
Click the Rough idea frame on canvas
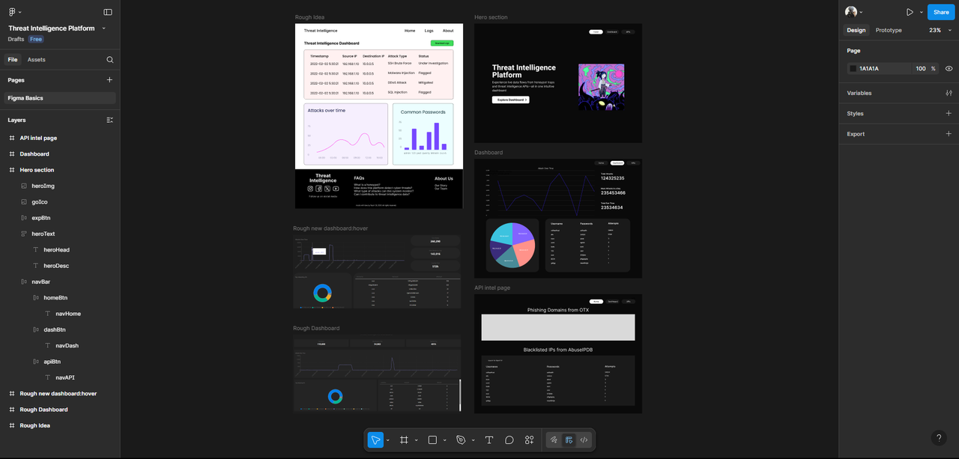click(x=379, y=116)
